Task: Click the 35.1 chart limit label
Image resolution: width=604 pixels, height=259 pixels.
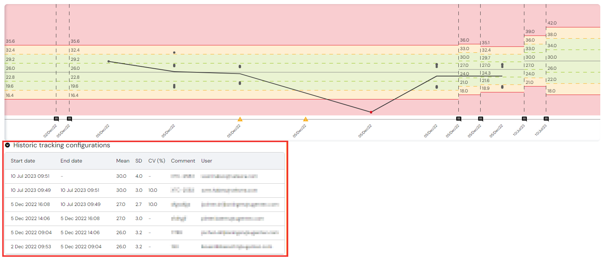Action: pyautogui.click(x=486, y=43)
